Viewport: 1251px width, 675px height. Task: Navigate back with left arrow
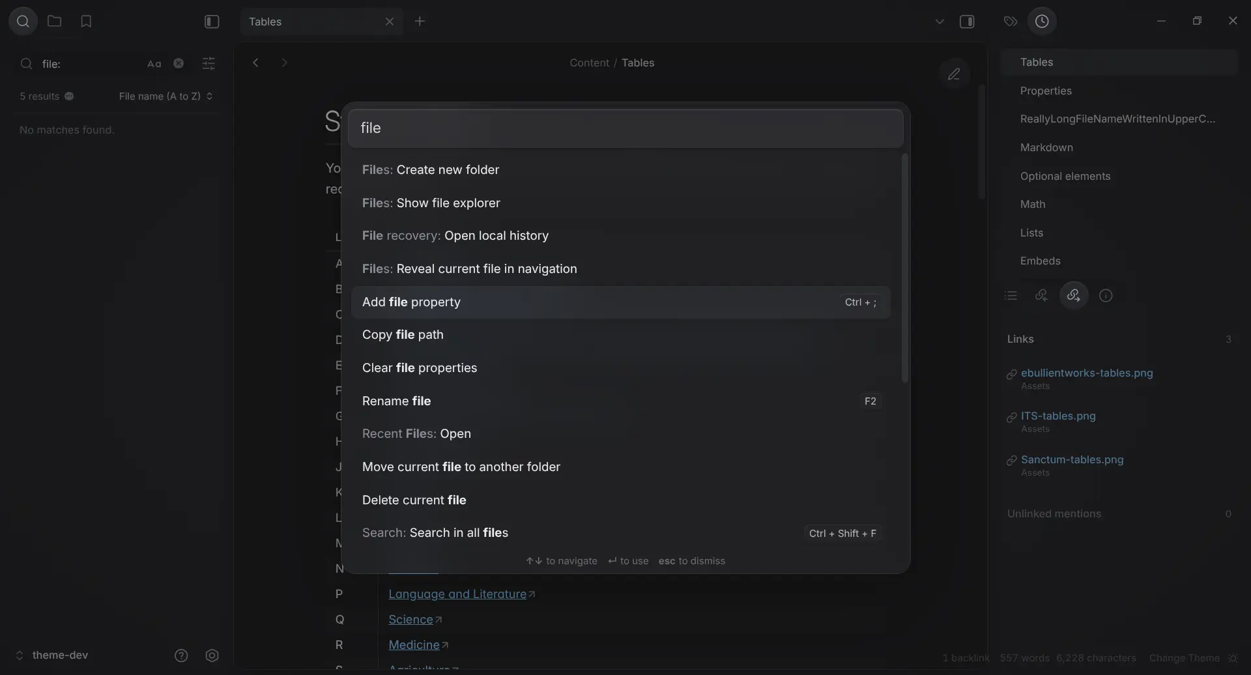(256, 63)
